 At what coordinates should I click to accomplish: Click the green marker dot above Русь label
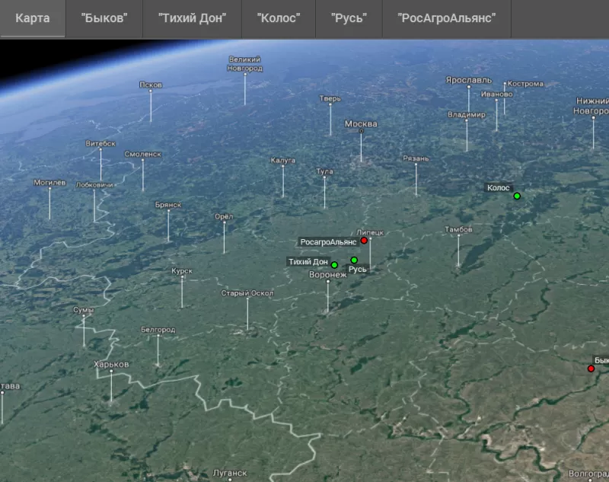354,260
